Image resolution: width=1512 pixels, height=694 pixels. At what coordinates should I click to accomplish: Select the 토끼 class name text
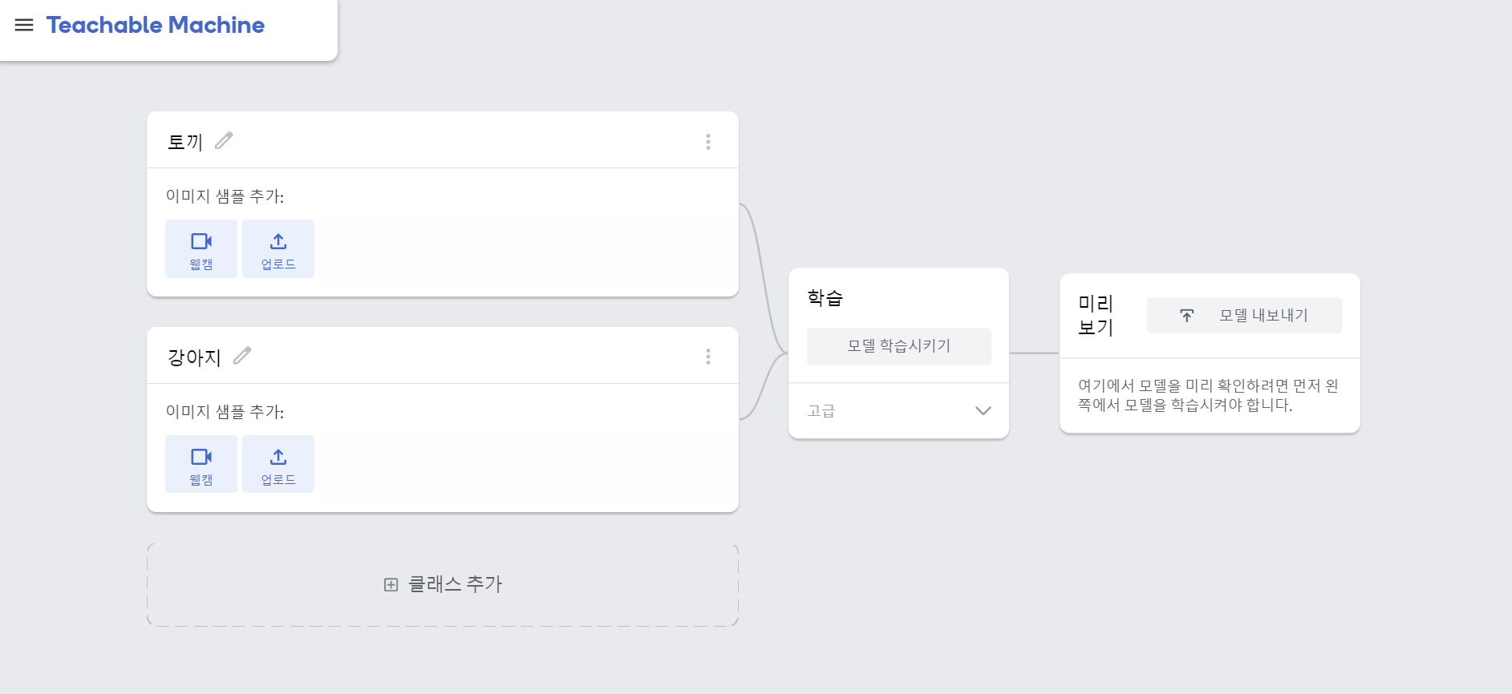(185, 142)
